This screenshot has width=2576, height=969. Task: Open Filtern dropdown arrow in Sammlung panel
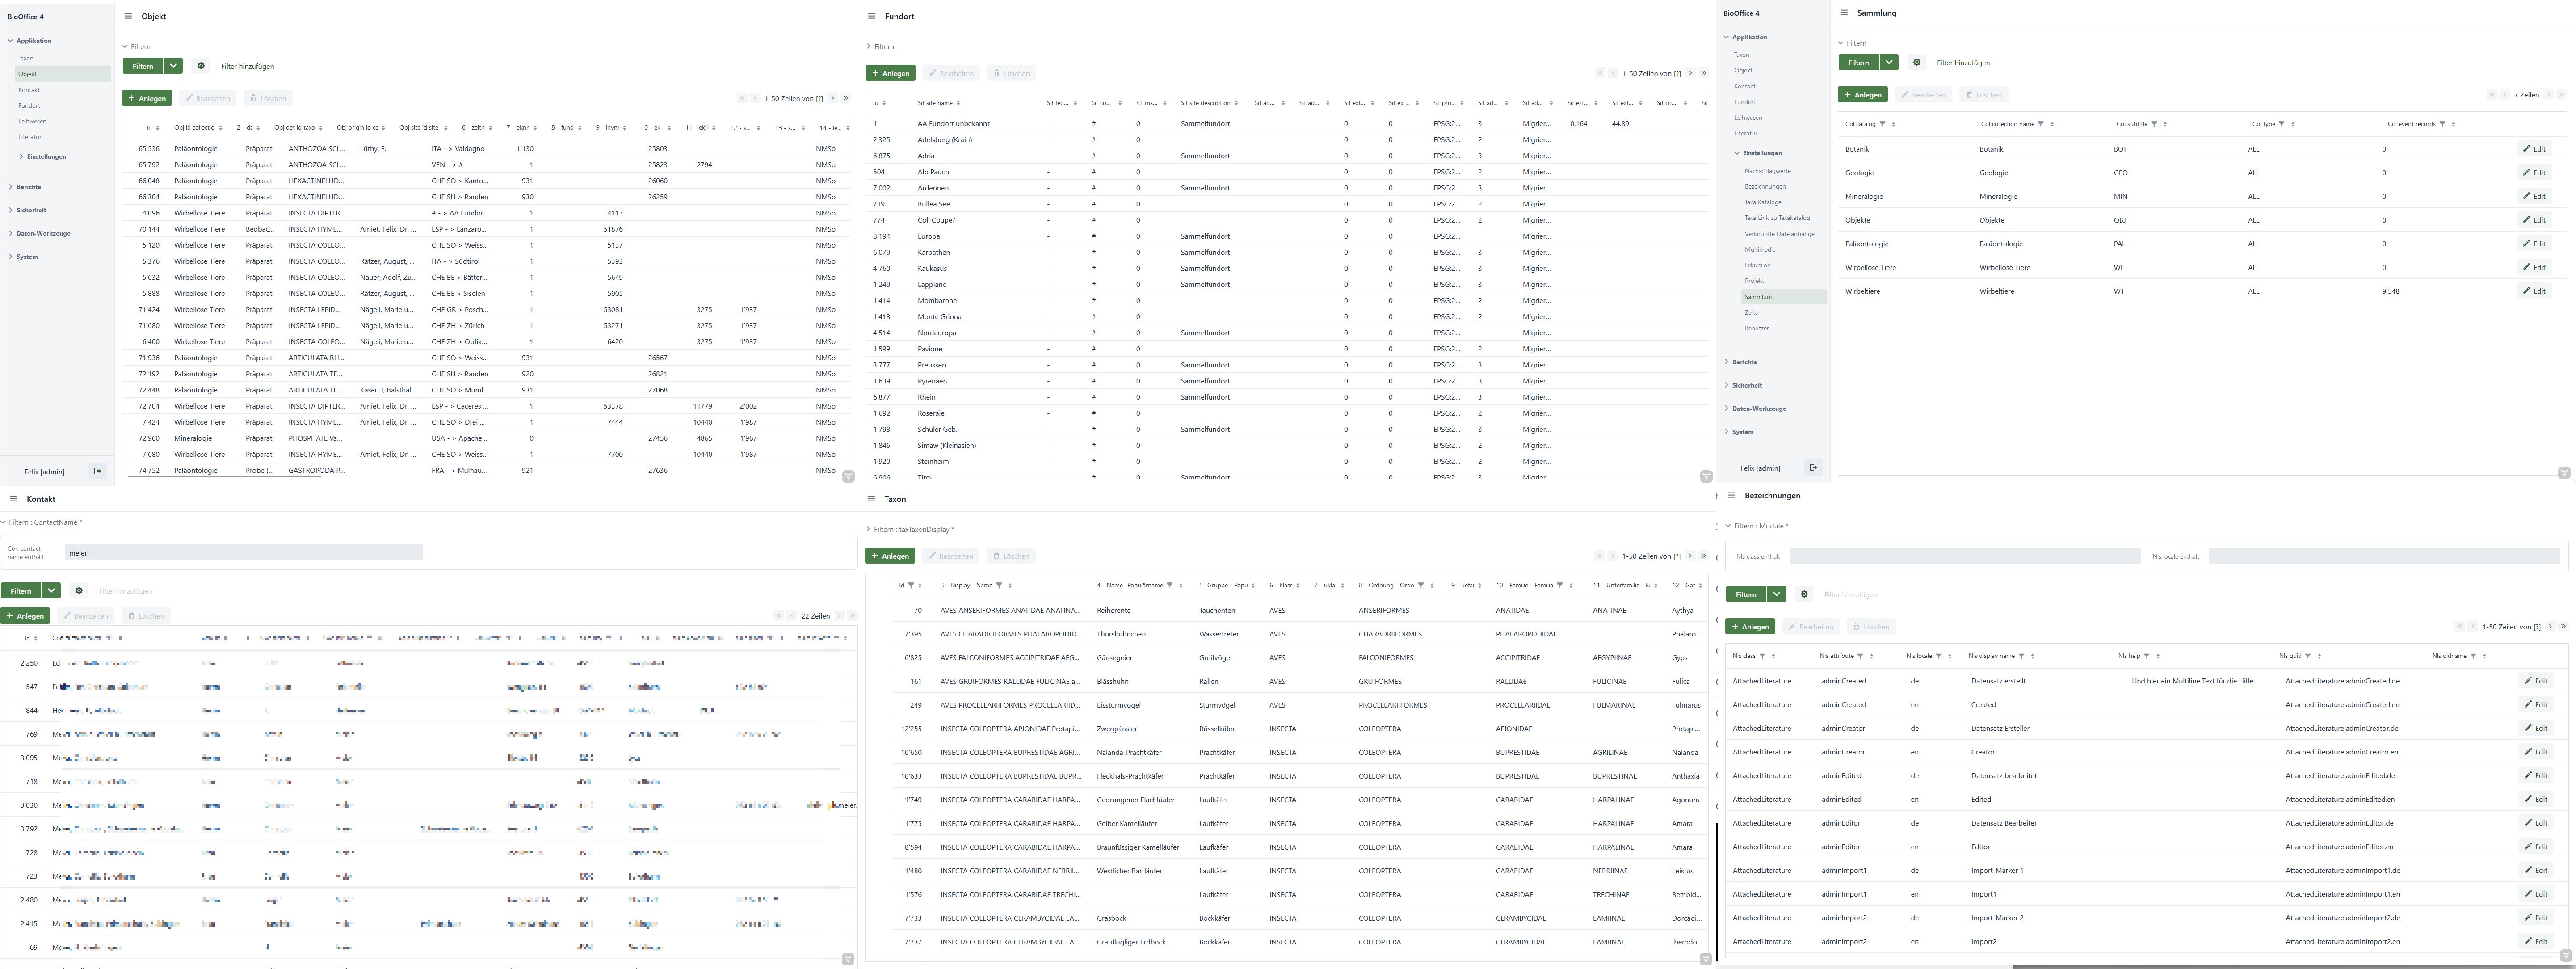coord(1889,62)
